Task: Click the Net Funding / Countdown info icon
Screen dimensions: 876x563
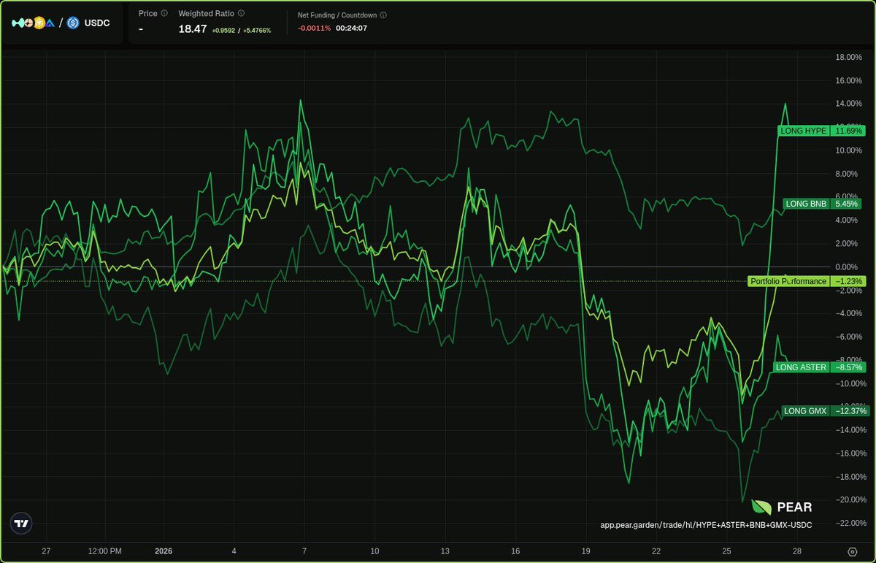Action: [x=384, y=15]
